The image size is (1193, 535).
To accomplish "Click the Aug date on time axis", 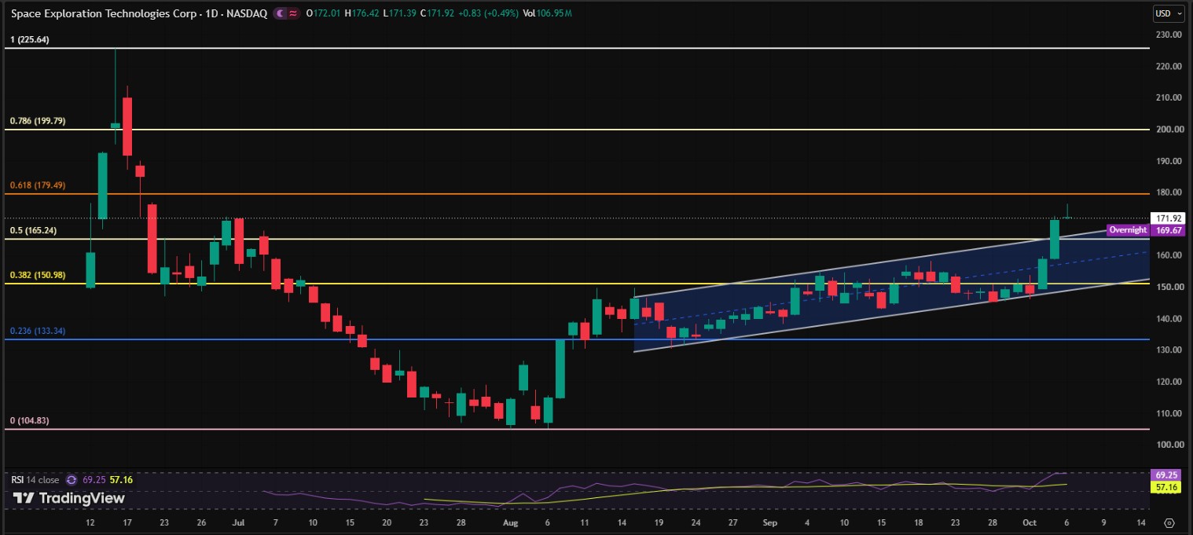I will (x=511, y=522).
